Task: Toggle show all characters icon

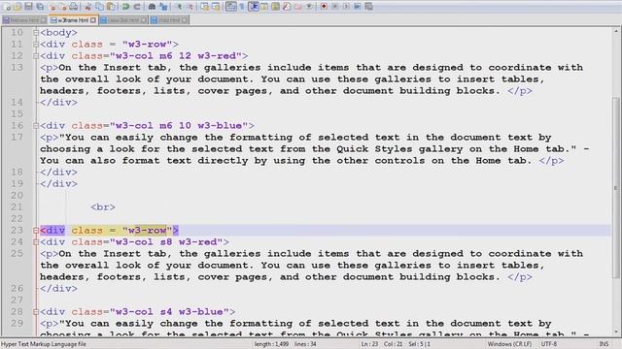Action: coord(242,7)
